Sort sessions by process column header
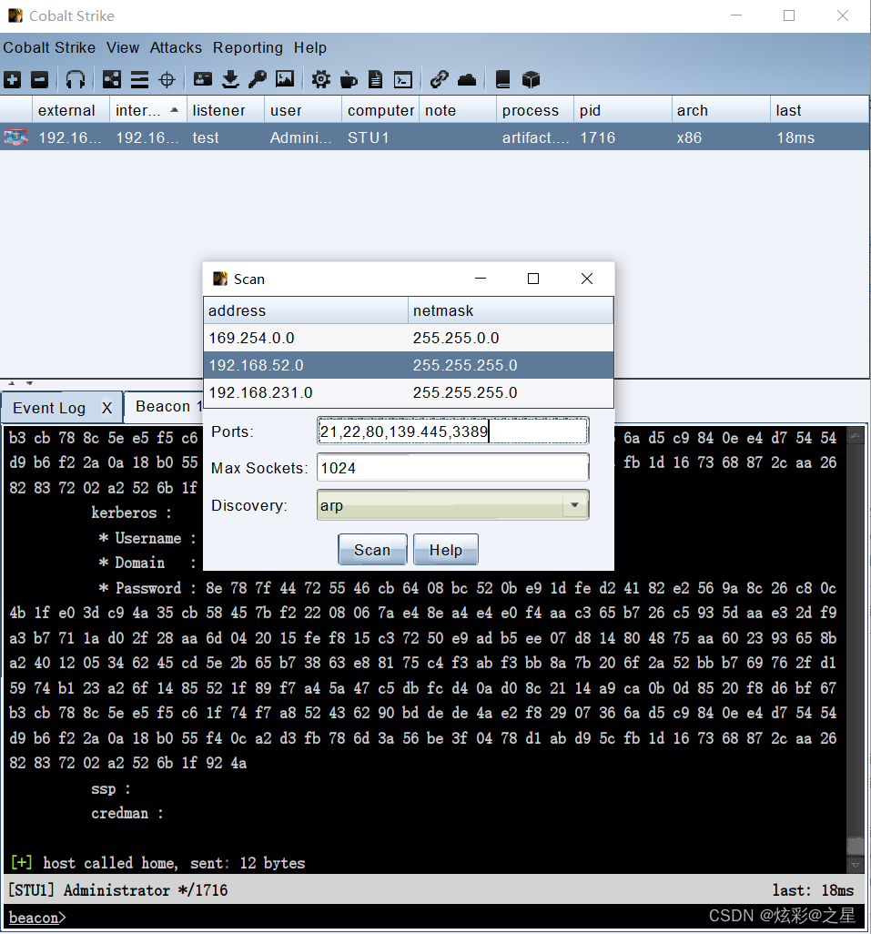This screenshot has height=934, width=871. coord(534,110)
